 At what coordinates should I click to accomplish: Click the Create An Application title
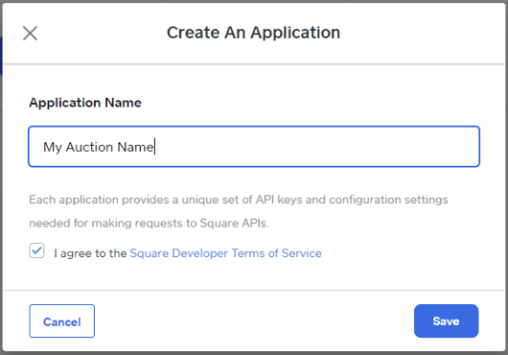253,33
